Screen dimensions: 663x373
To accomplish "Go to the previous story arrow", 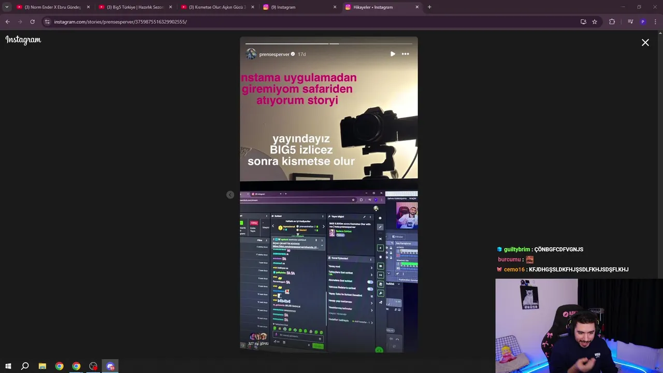I will coord(230,195).
